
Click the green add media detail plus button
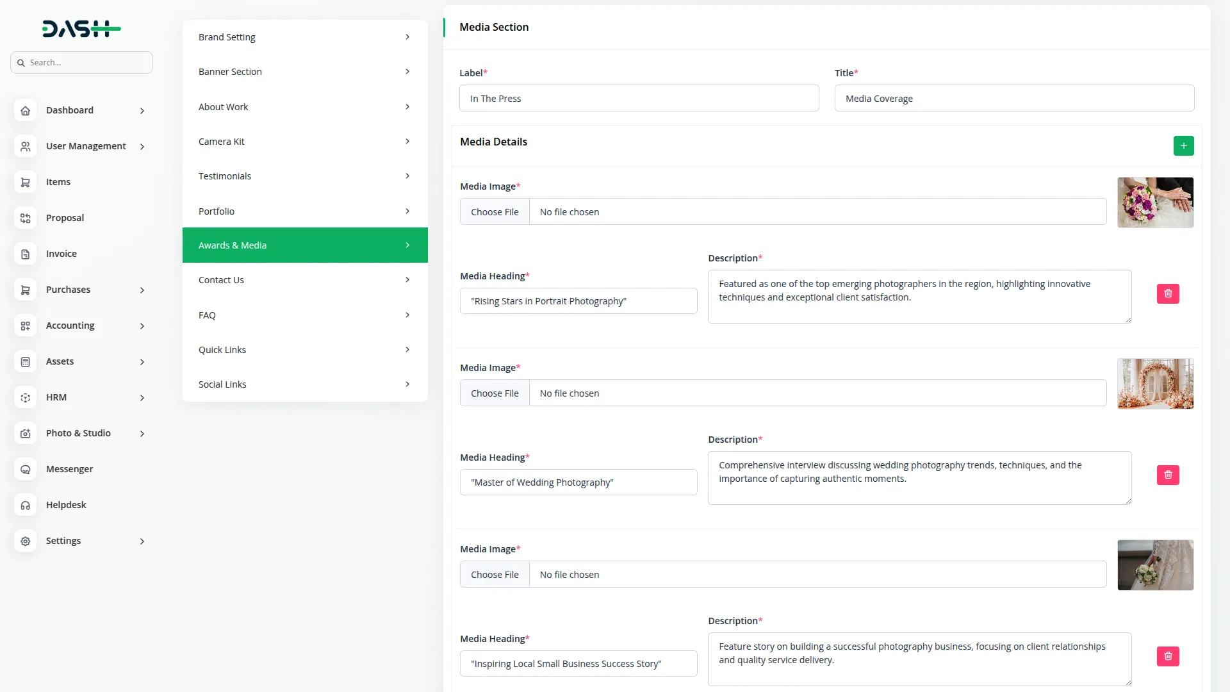coord(1183,146)
